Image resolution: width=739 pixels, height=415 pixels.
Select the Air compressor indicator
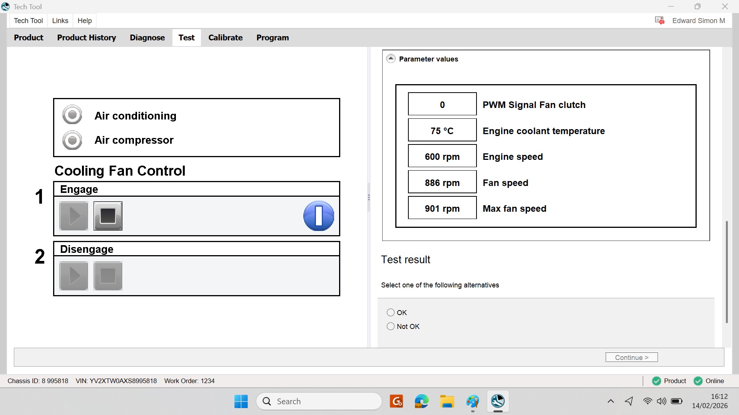click(x=72, y=140)
